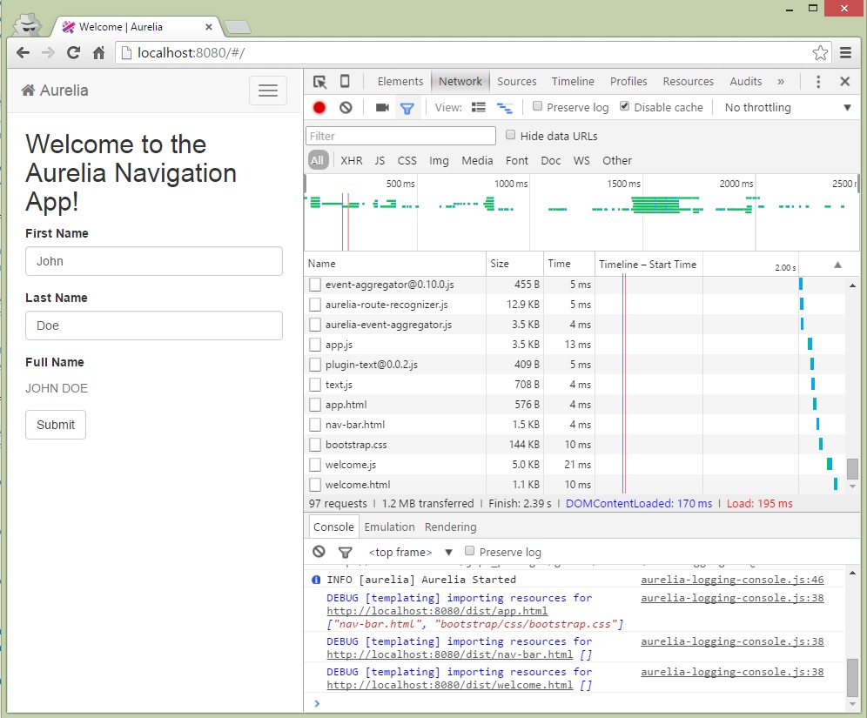Switch to the Emulation drawer tab
Image resolution: width=867 pixels, height=718 pixels.
389,527
